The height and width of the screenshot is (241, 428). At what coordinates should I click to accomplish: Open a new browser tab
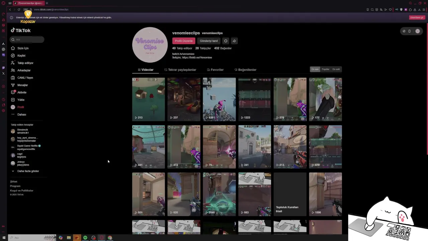tap(47, 3)
